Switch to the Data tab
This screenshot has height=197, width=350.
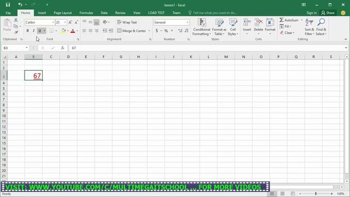pyautogui.click(x=104, y=13)
